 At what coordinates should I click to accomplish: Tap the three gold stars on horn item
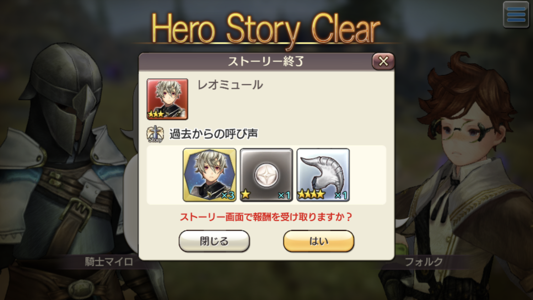coord(311,194)
